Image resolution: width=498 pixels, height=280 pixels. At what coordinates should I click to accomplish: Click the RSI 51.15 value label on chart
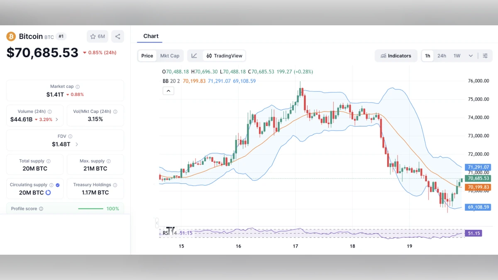(x=474, y=233)
